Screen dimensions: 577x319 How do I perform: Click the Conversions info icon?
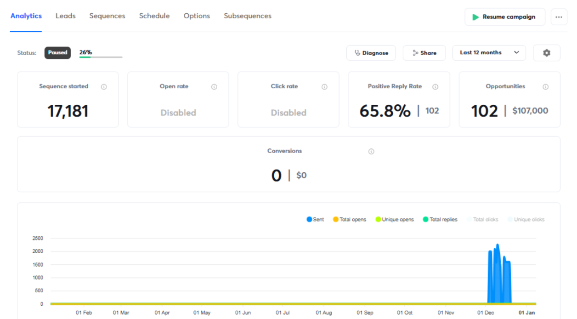(x=371, y=152)
